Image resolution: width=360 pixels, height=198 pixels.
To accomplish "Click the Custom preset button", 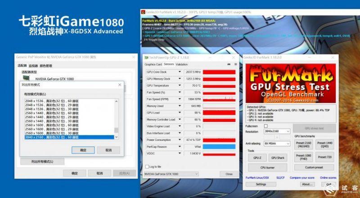I will click(314, 167).
